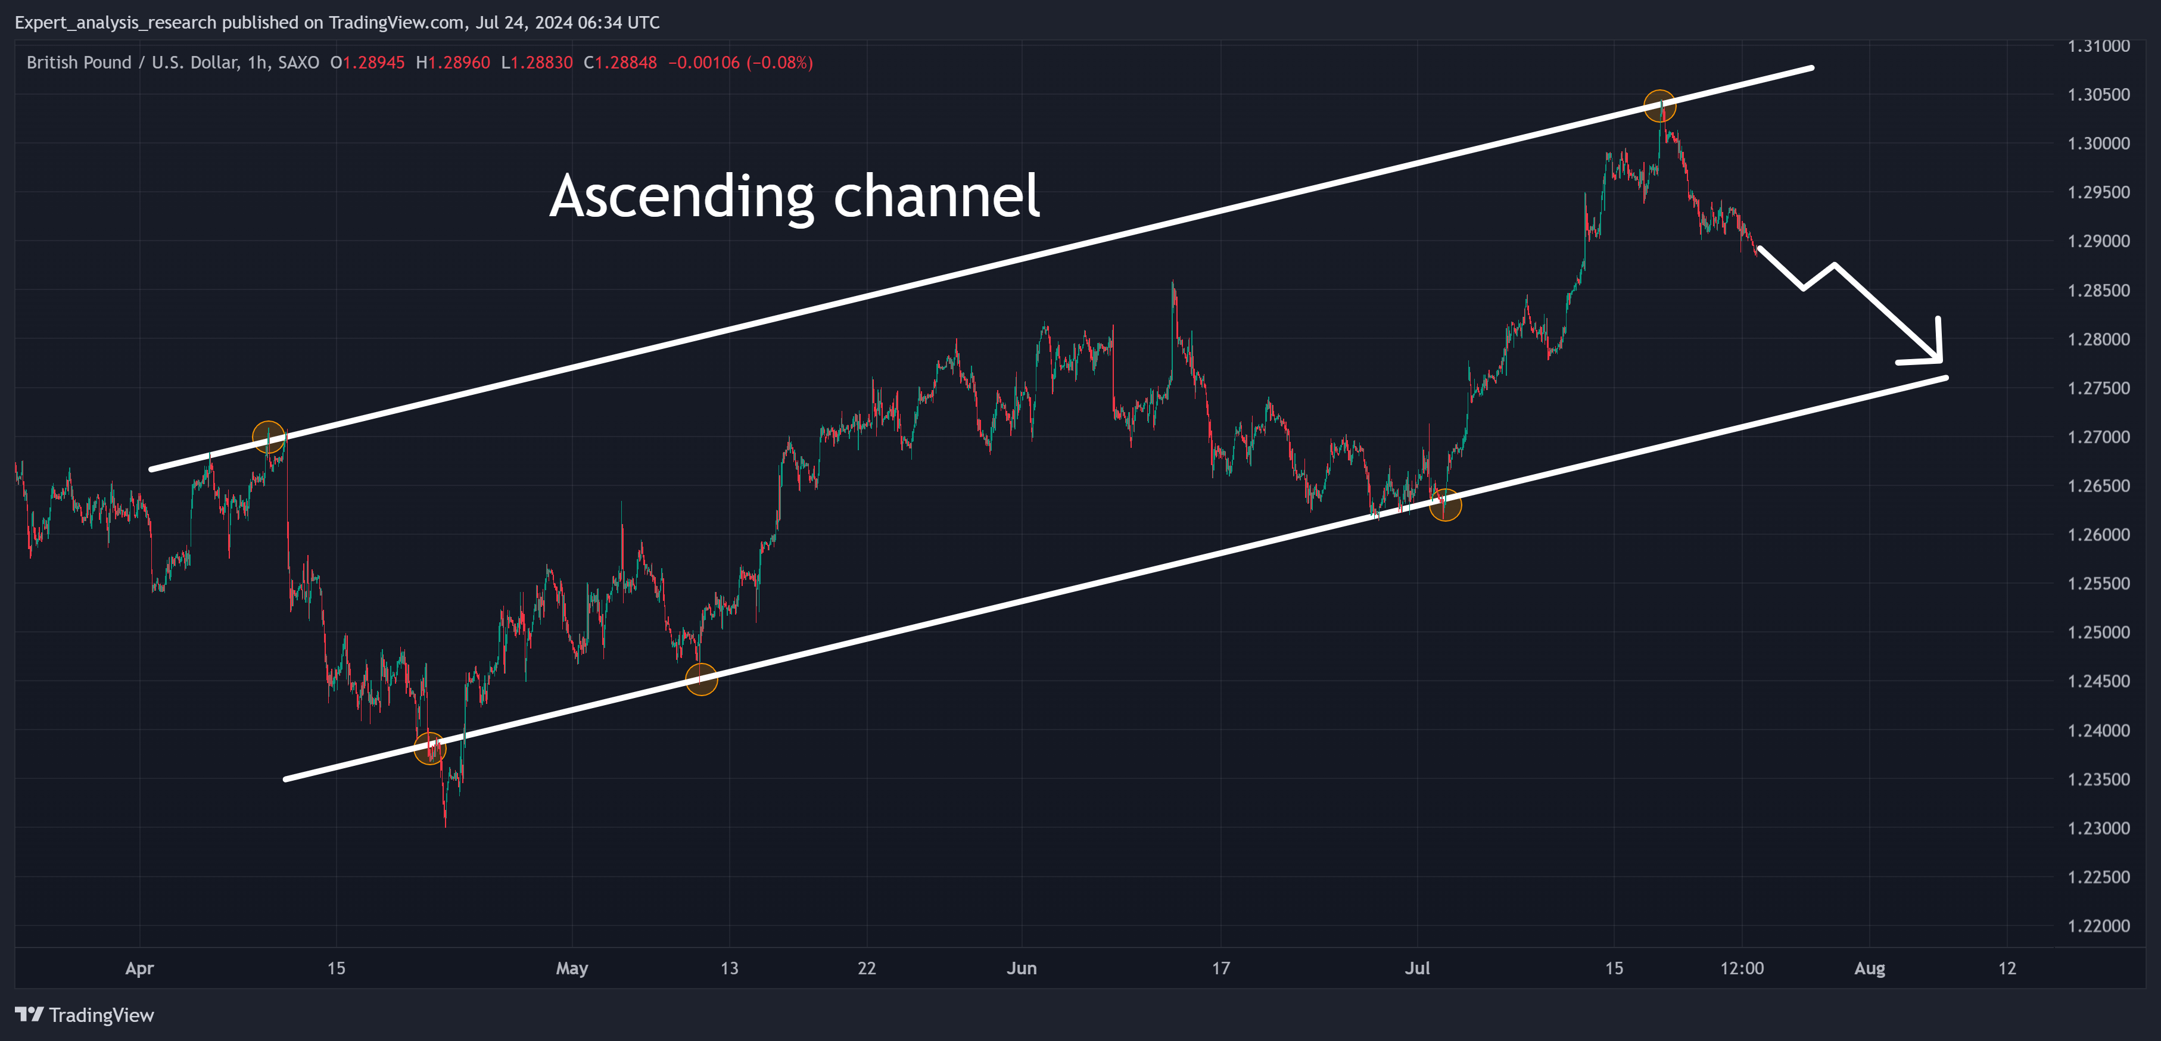Click the 1.28000 price axis label
2161x1041 pixels.
pyautogui.click(x=2098, y=339)
